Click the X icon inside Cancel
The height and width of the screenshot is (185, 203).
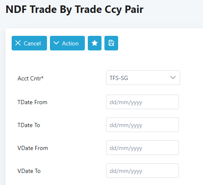[x=18, y=43]
